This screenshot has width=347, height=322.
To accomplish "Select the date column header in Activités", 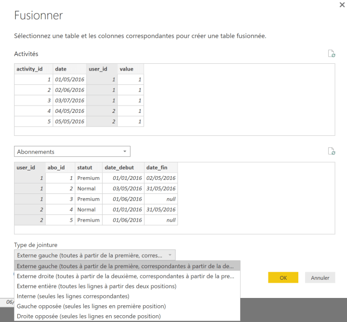I will tap(69, 69).
